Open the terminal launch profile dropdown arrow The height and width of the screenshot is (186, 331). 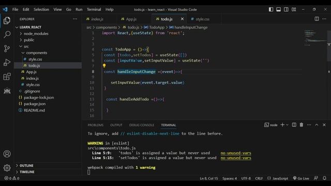point(287,125)
